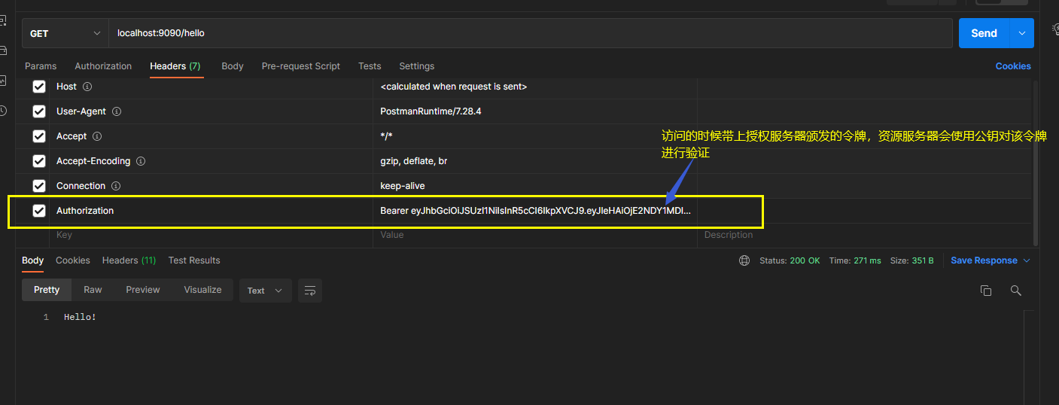Click the PostmanRuntime/7.28.4 value

point(431,111)
